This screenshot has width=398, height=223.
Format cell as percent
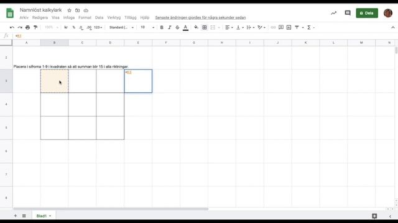pos(74,27)
